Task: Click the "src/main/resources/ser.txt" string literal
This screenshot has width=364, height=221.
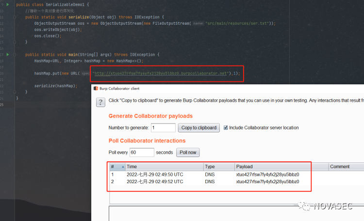Action: 237,23
